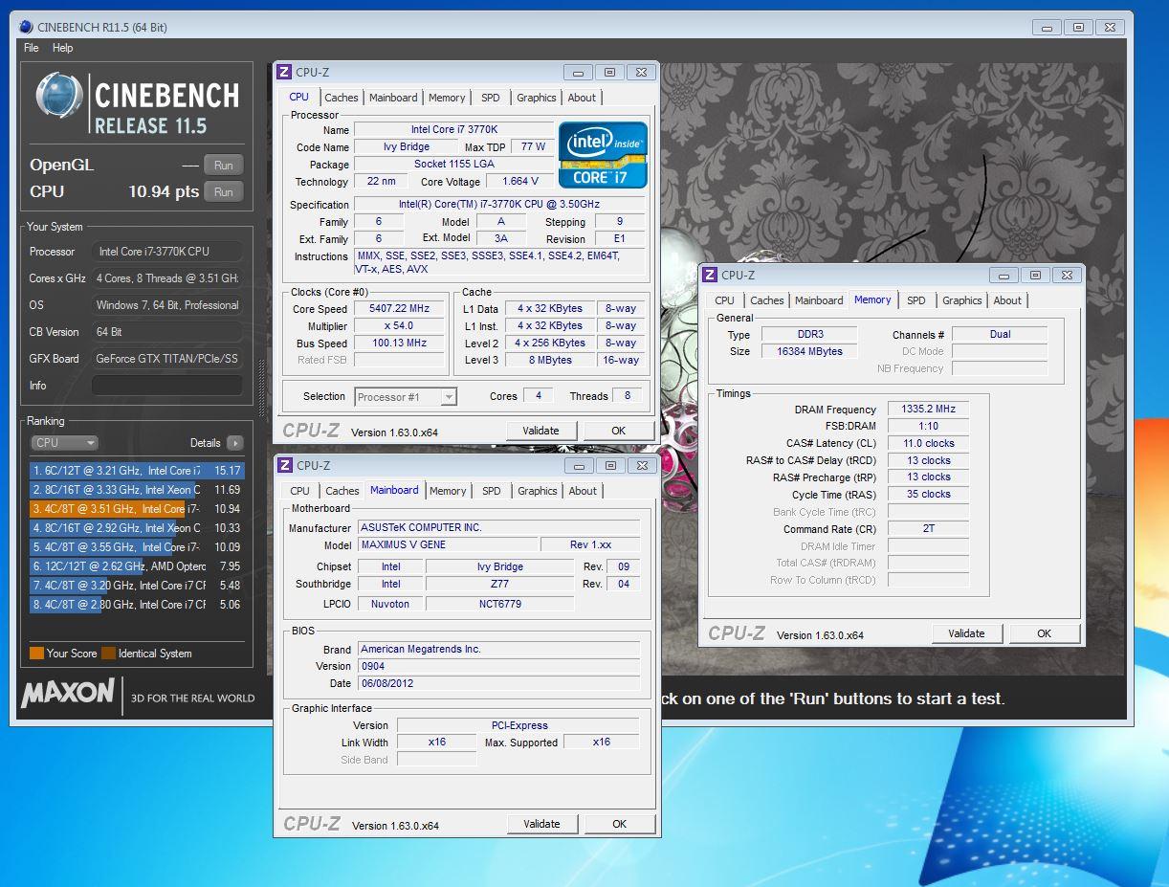The image size is (1169, 887).
Task: Click Southbridge value Z77
Action: [x=499, y=584]
